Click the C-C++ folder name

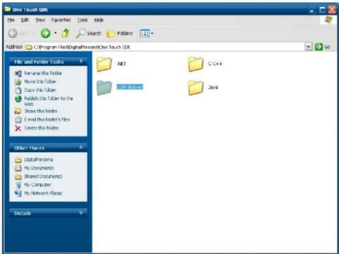[215, 64]
